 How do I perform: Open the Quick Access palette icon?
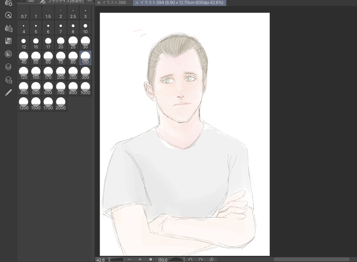8,15
